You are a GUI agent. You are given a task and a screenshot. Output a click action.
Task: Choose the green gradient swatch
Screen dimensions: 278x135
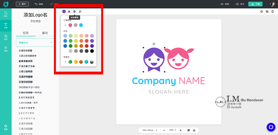[x=70, y=62]
